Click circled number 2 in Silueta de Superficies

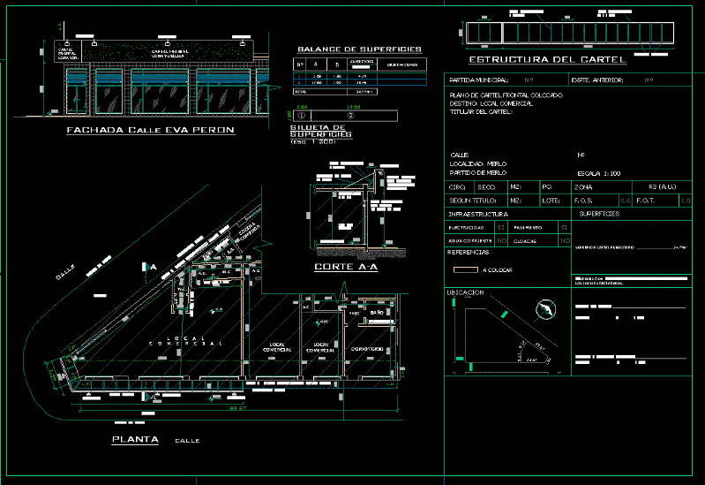coord(350,116)
